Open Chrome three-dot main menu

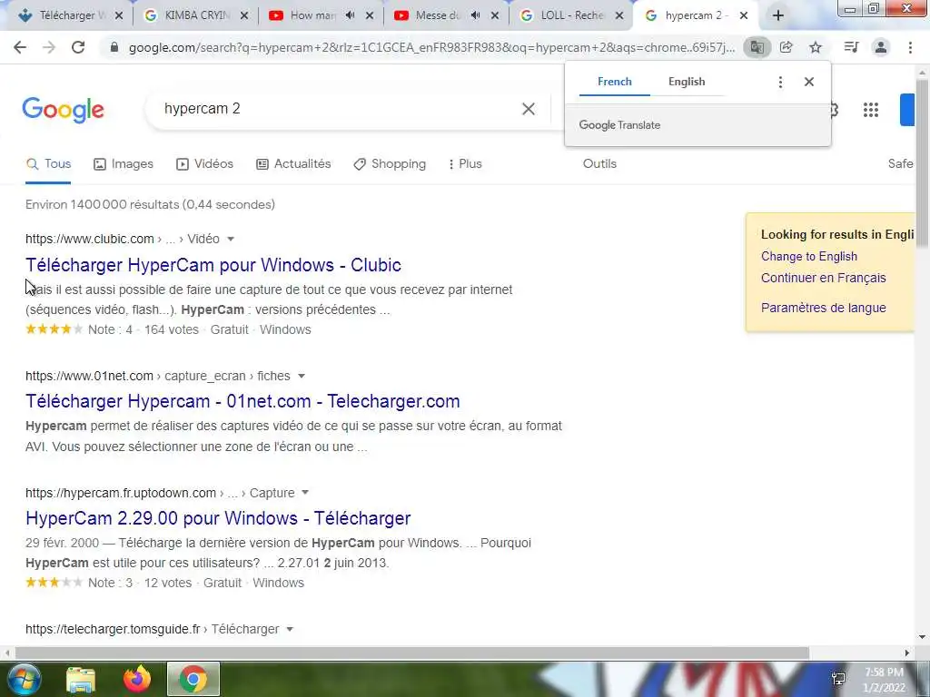[x=910, y=47]
